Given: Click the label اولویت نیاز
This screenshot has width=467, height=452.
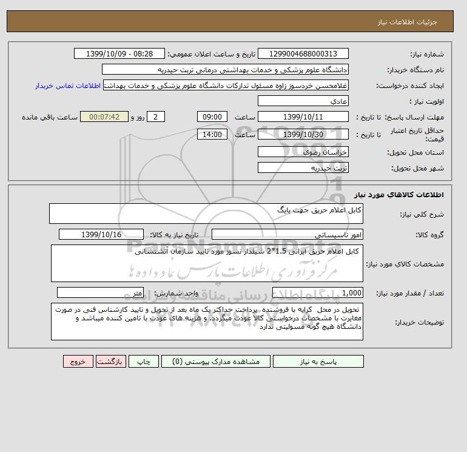Looking at the screenshot, I should [x=427, y=101].
